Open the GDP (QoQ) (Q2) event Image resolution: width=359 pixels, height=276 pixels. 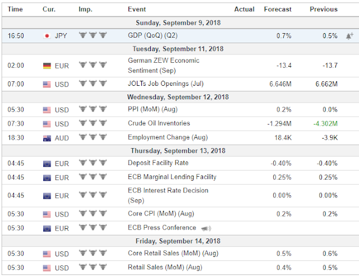pos(153,35)
